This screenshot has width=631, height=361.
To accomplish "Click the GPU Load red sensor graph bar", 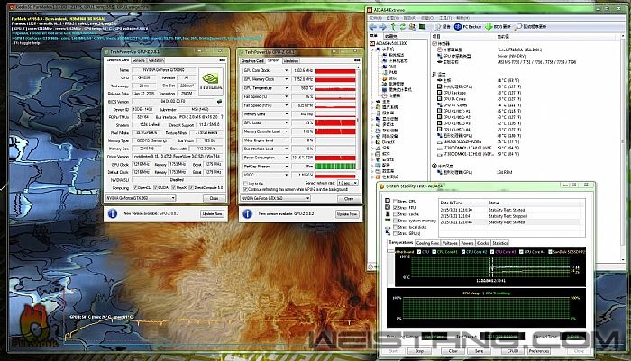I will click(x=334, y=122).
